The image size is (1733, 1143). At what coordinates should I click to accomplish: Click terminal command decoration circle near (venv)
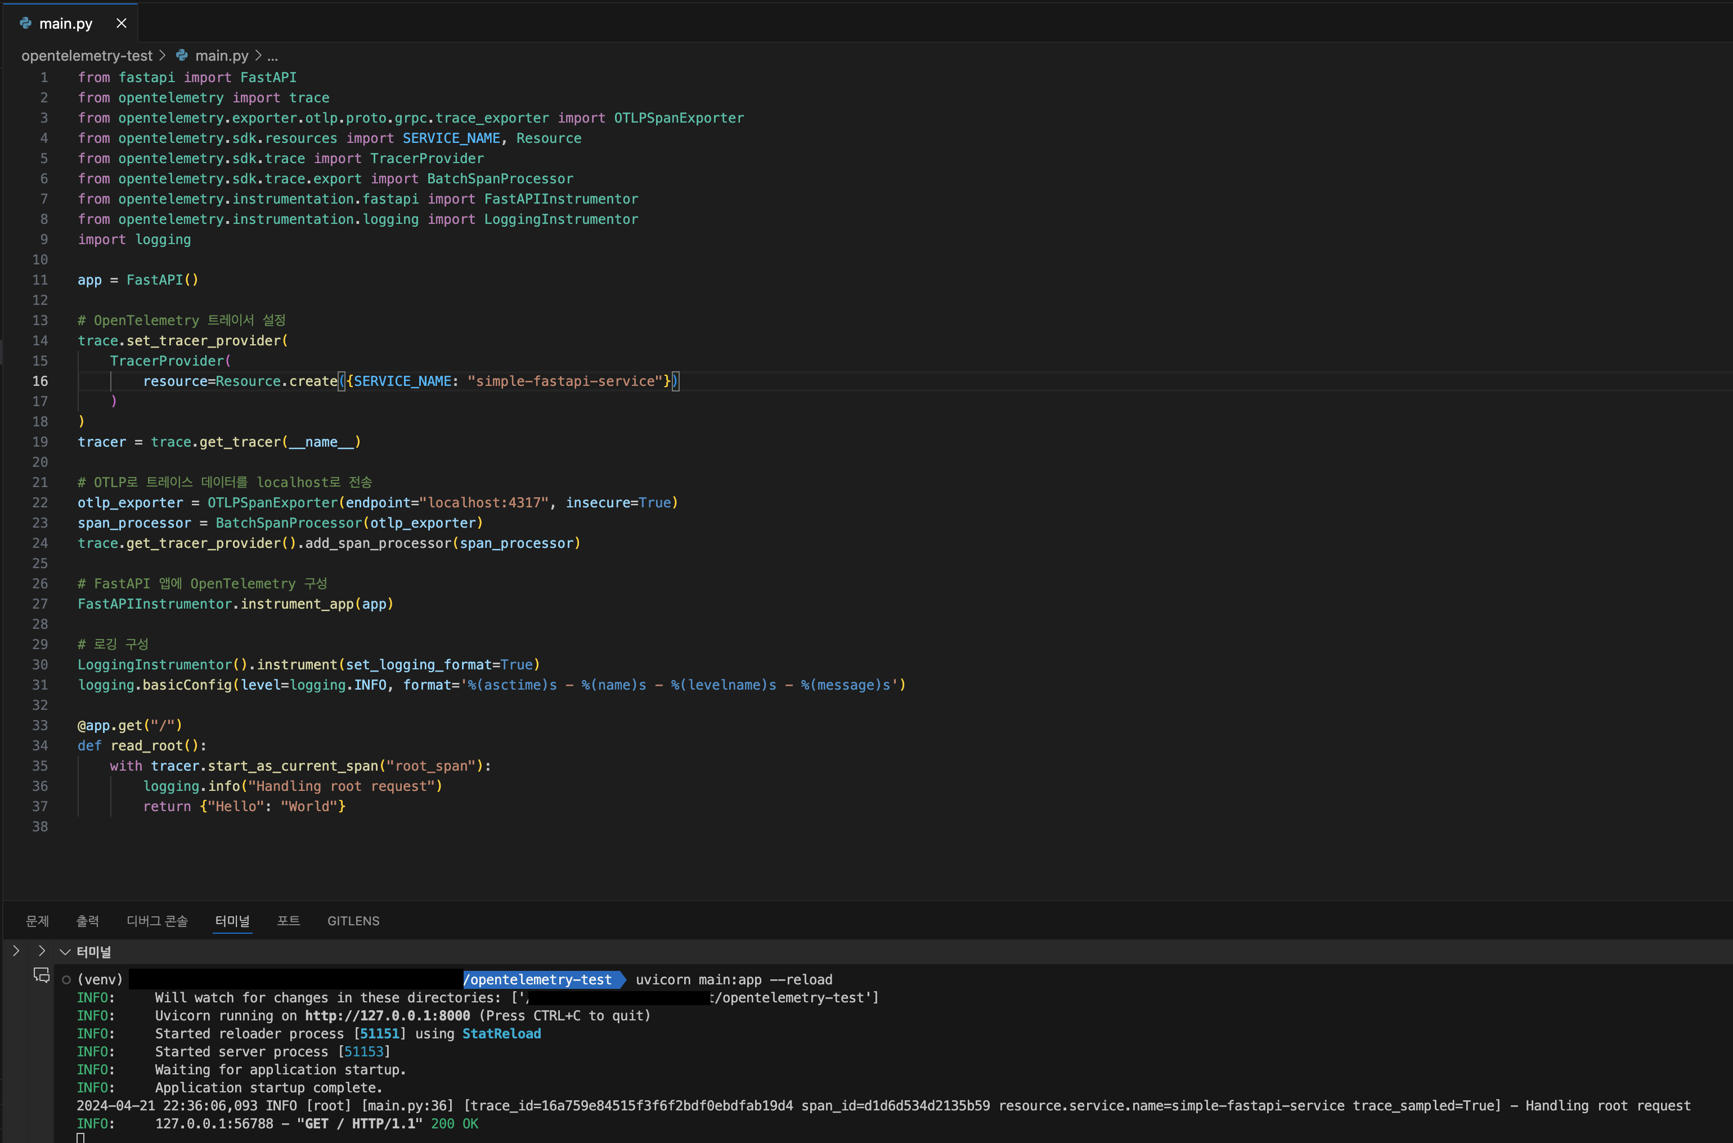tap(66, 980)
